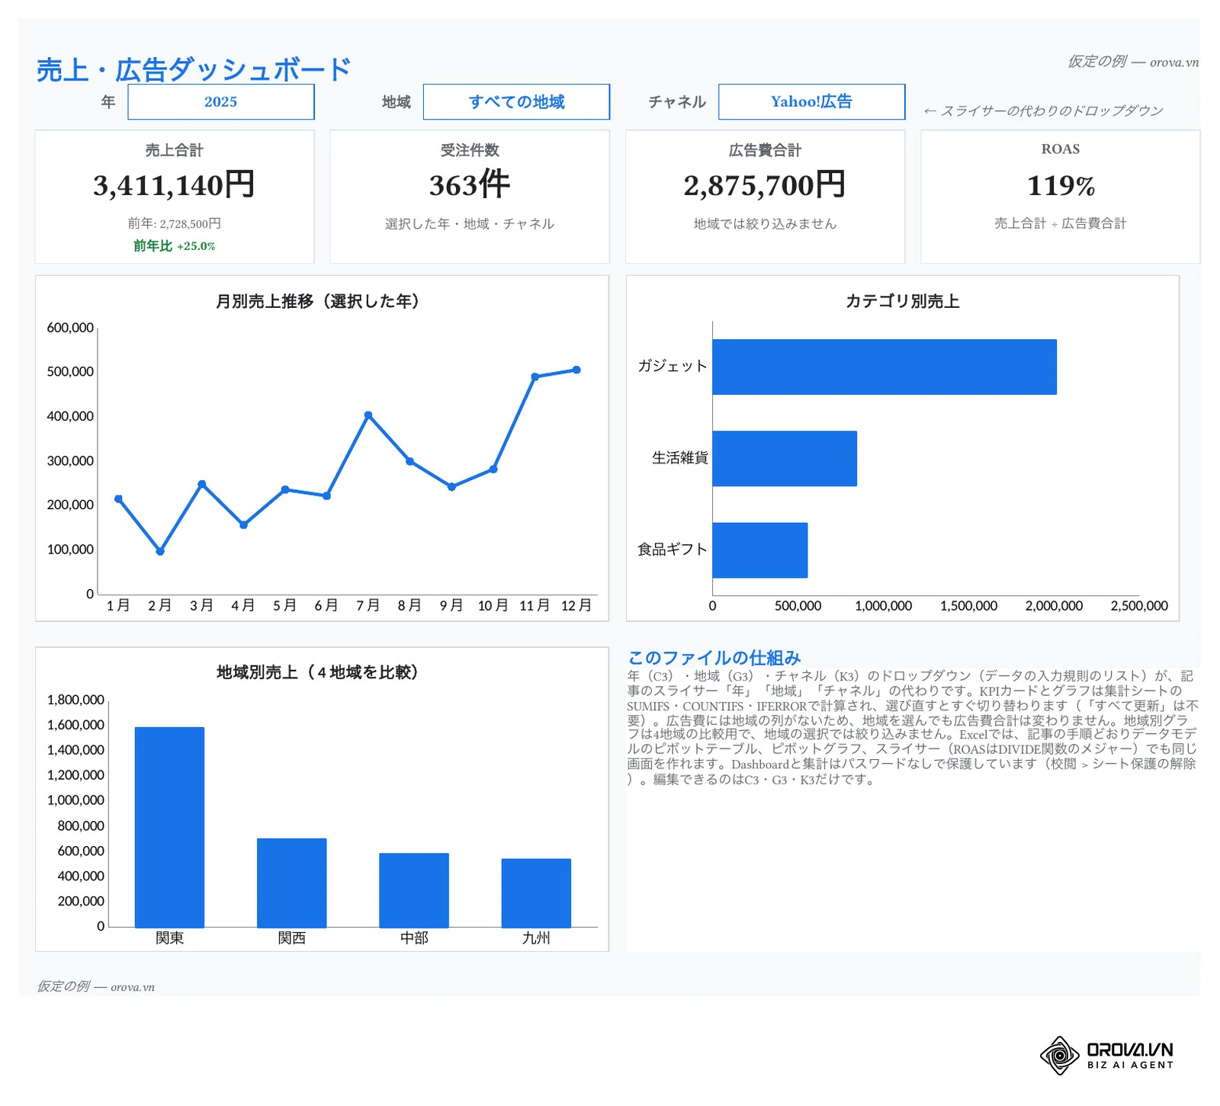Click the 地域では絞り込みません caption

coord(765,223)
